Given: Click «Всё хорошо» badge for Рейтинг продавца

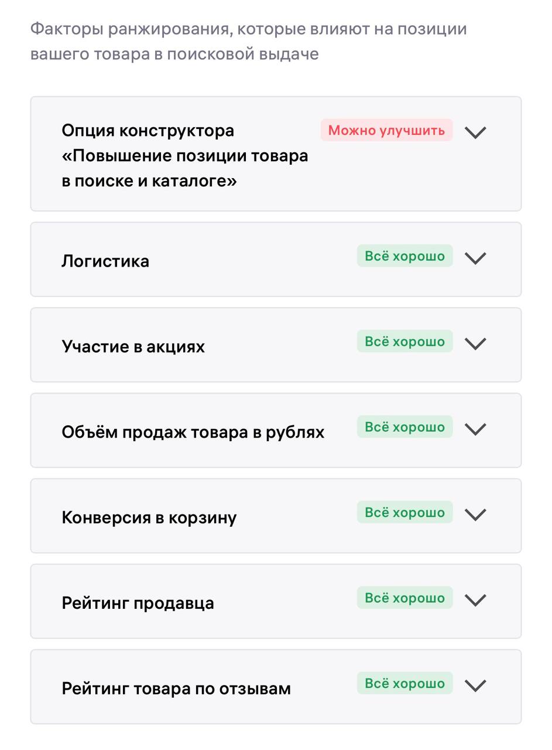Looking at the screenshot, I should point(404,598).
